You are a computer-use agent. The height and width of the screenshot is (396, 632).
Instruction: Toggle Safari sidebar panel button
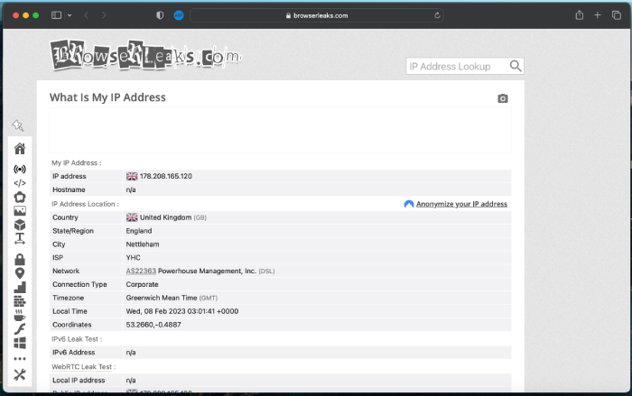point(56,15)
